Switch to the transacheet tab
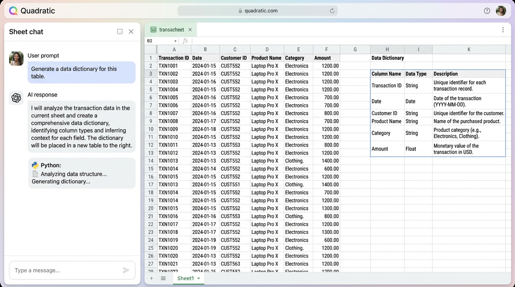 [x=171, y=30]
